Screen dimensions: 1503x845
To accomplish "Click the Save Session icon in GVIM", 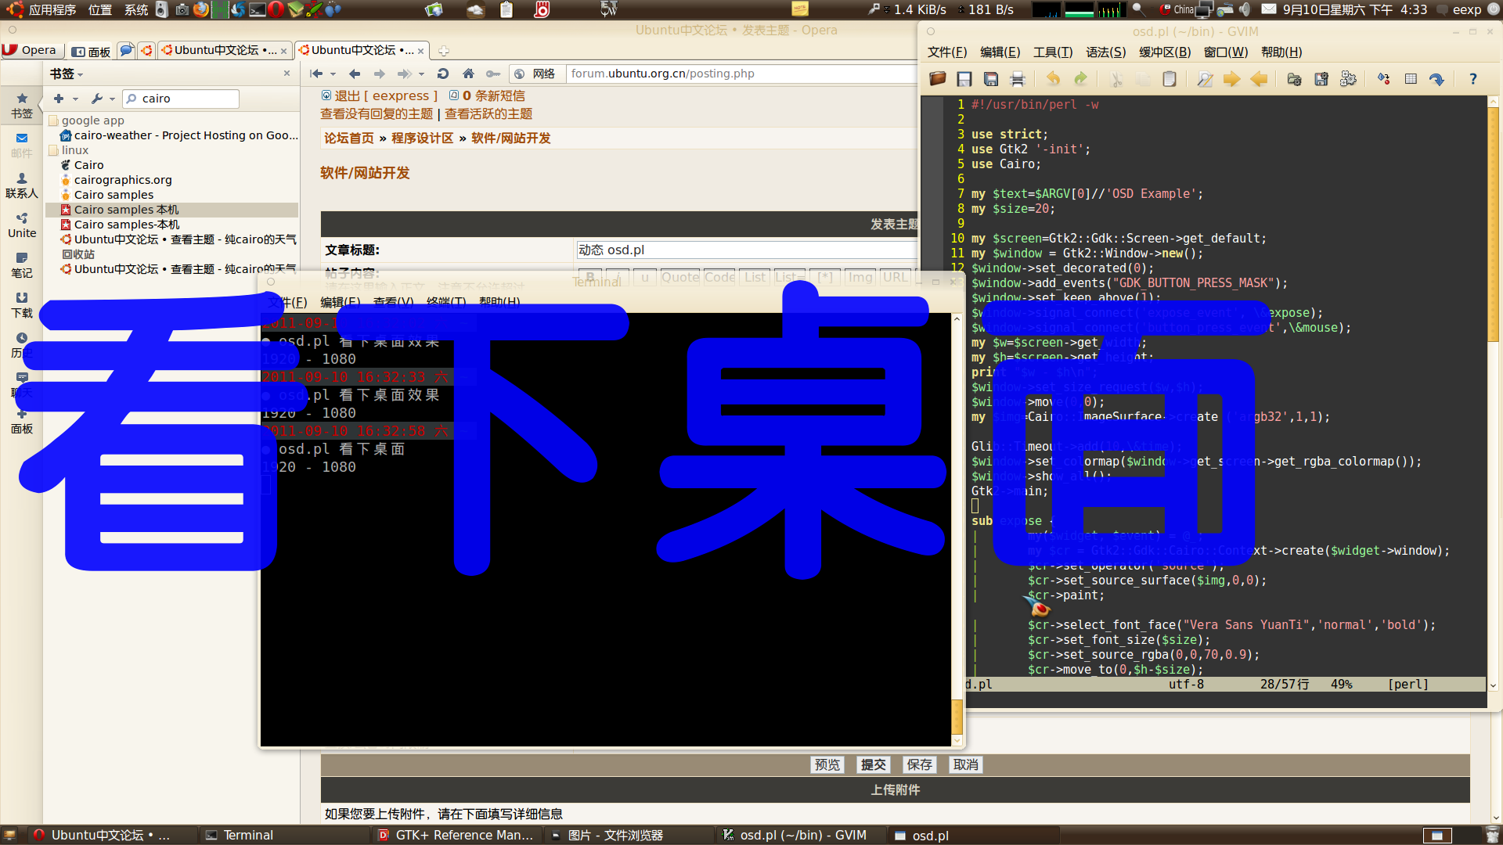I will click(1321, 79).
